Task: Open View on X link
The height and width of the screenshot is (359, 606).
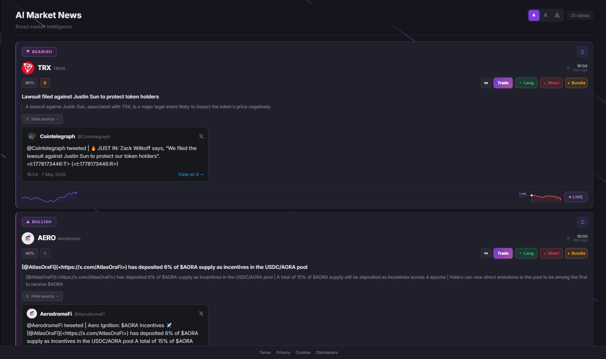Action: tap(191, 174)
